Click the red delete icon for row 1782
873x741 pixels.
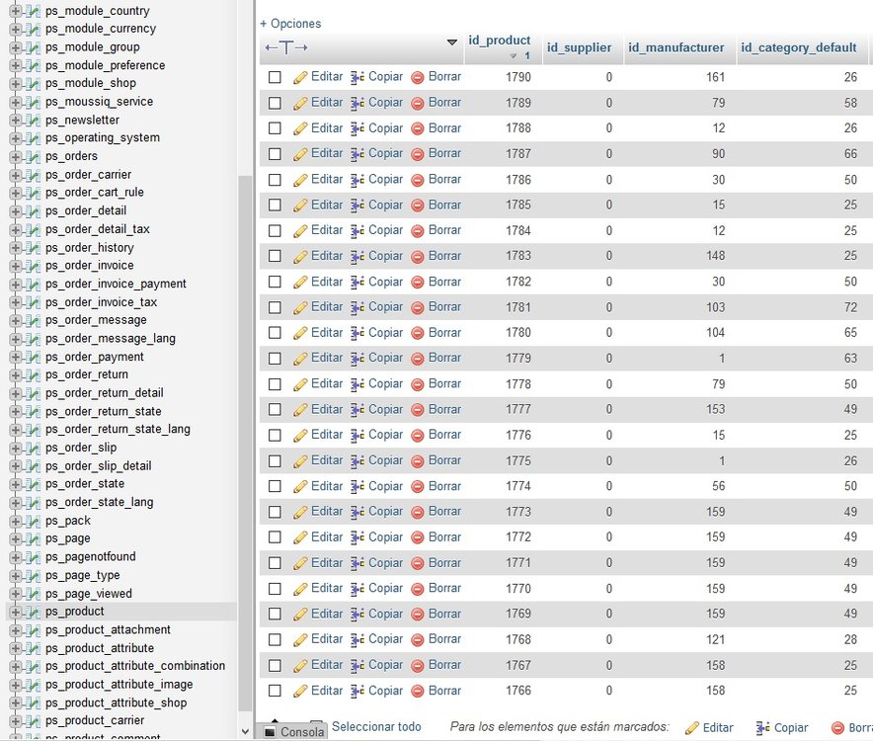tap(418, 283)
